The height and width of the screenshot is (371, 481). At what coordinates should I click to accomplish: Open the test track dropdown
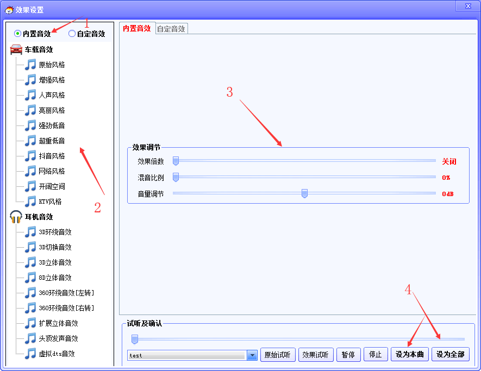(x=252, y=355)
